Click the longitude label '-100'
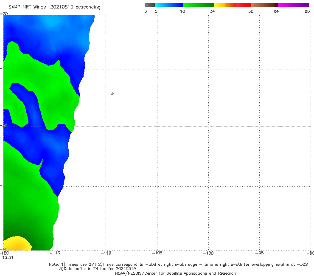This screenshot has width=314, height=276. pyautogui.click(x=208, y=253)
